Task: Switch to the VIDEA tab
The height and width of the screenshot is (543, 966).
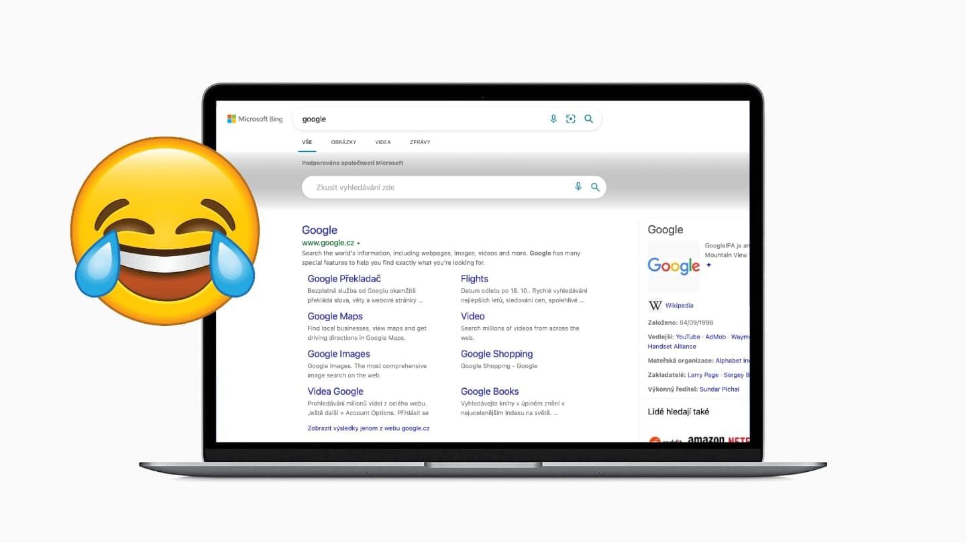Action: tap(383, 142)
